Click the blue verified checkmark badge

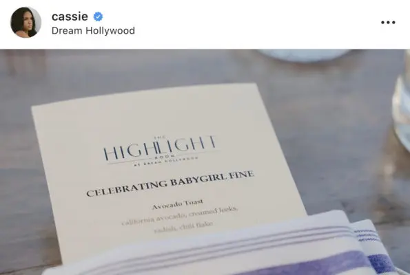(98, 16)
